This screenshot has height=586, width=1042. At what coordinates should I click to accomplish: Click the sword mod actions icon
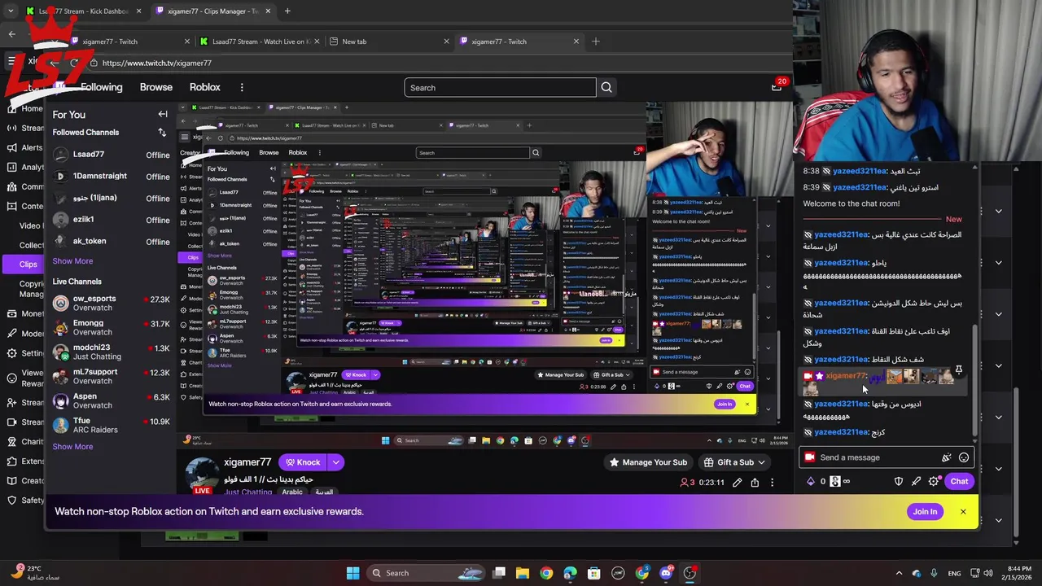[916, 481]
